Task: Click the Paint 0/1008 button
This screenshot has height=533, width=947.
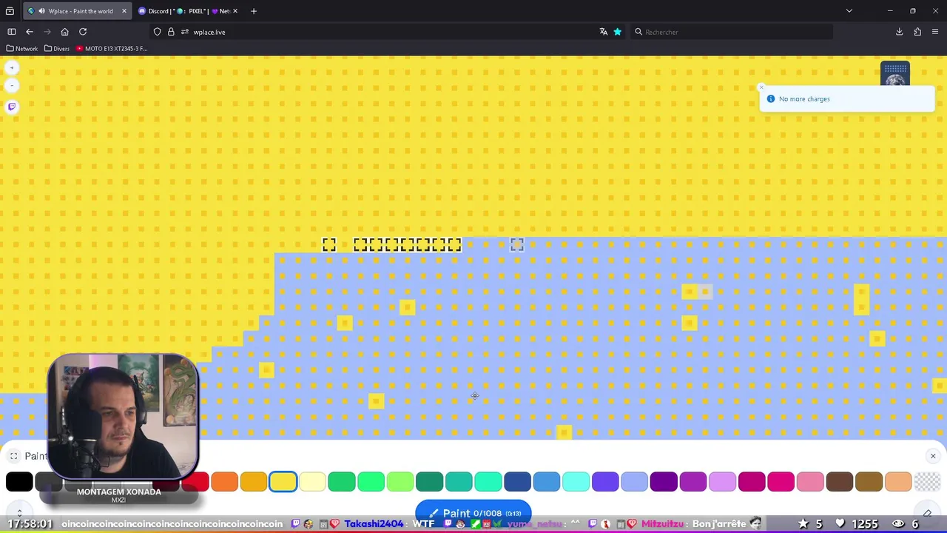Action: pyautogui.click(x=473, y=513)
